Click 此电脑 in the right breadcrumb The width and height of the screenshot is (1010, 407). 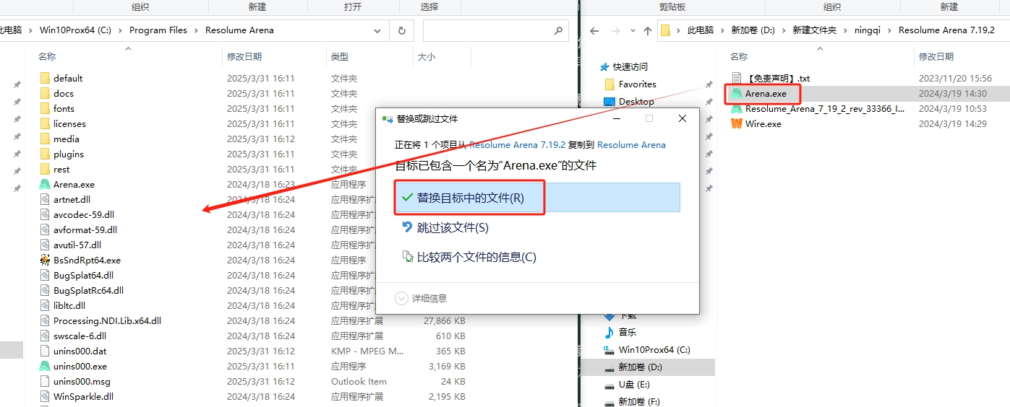(x=700, y=30)
